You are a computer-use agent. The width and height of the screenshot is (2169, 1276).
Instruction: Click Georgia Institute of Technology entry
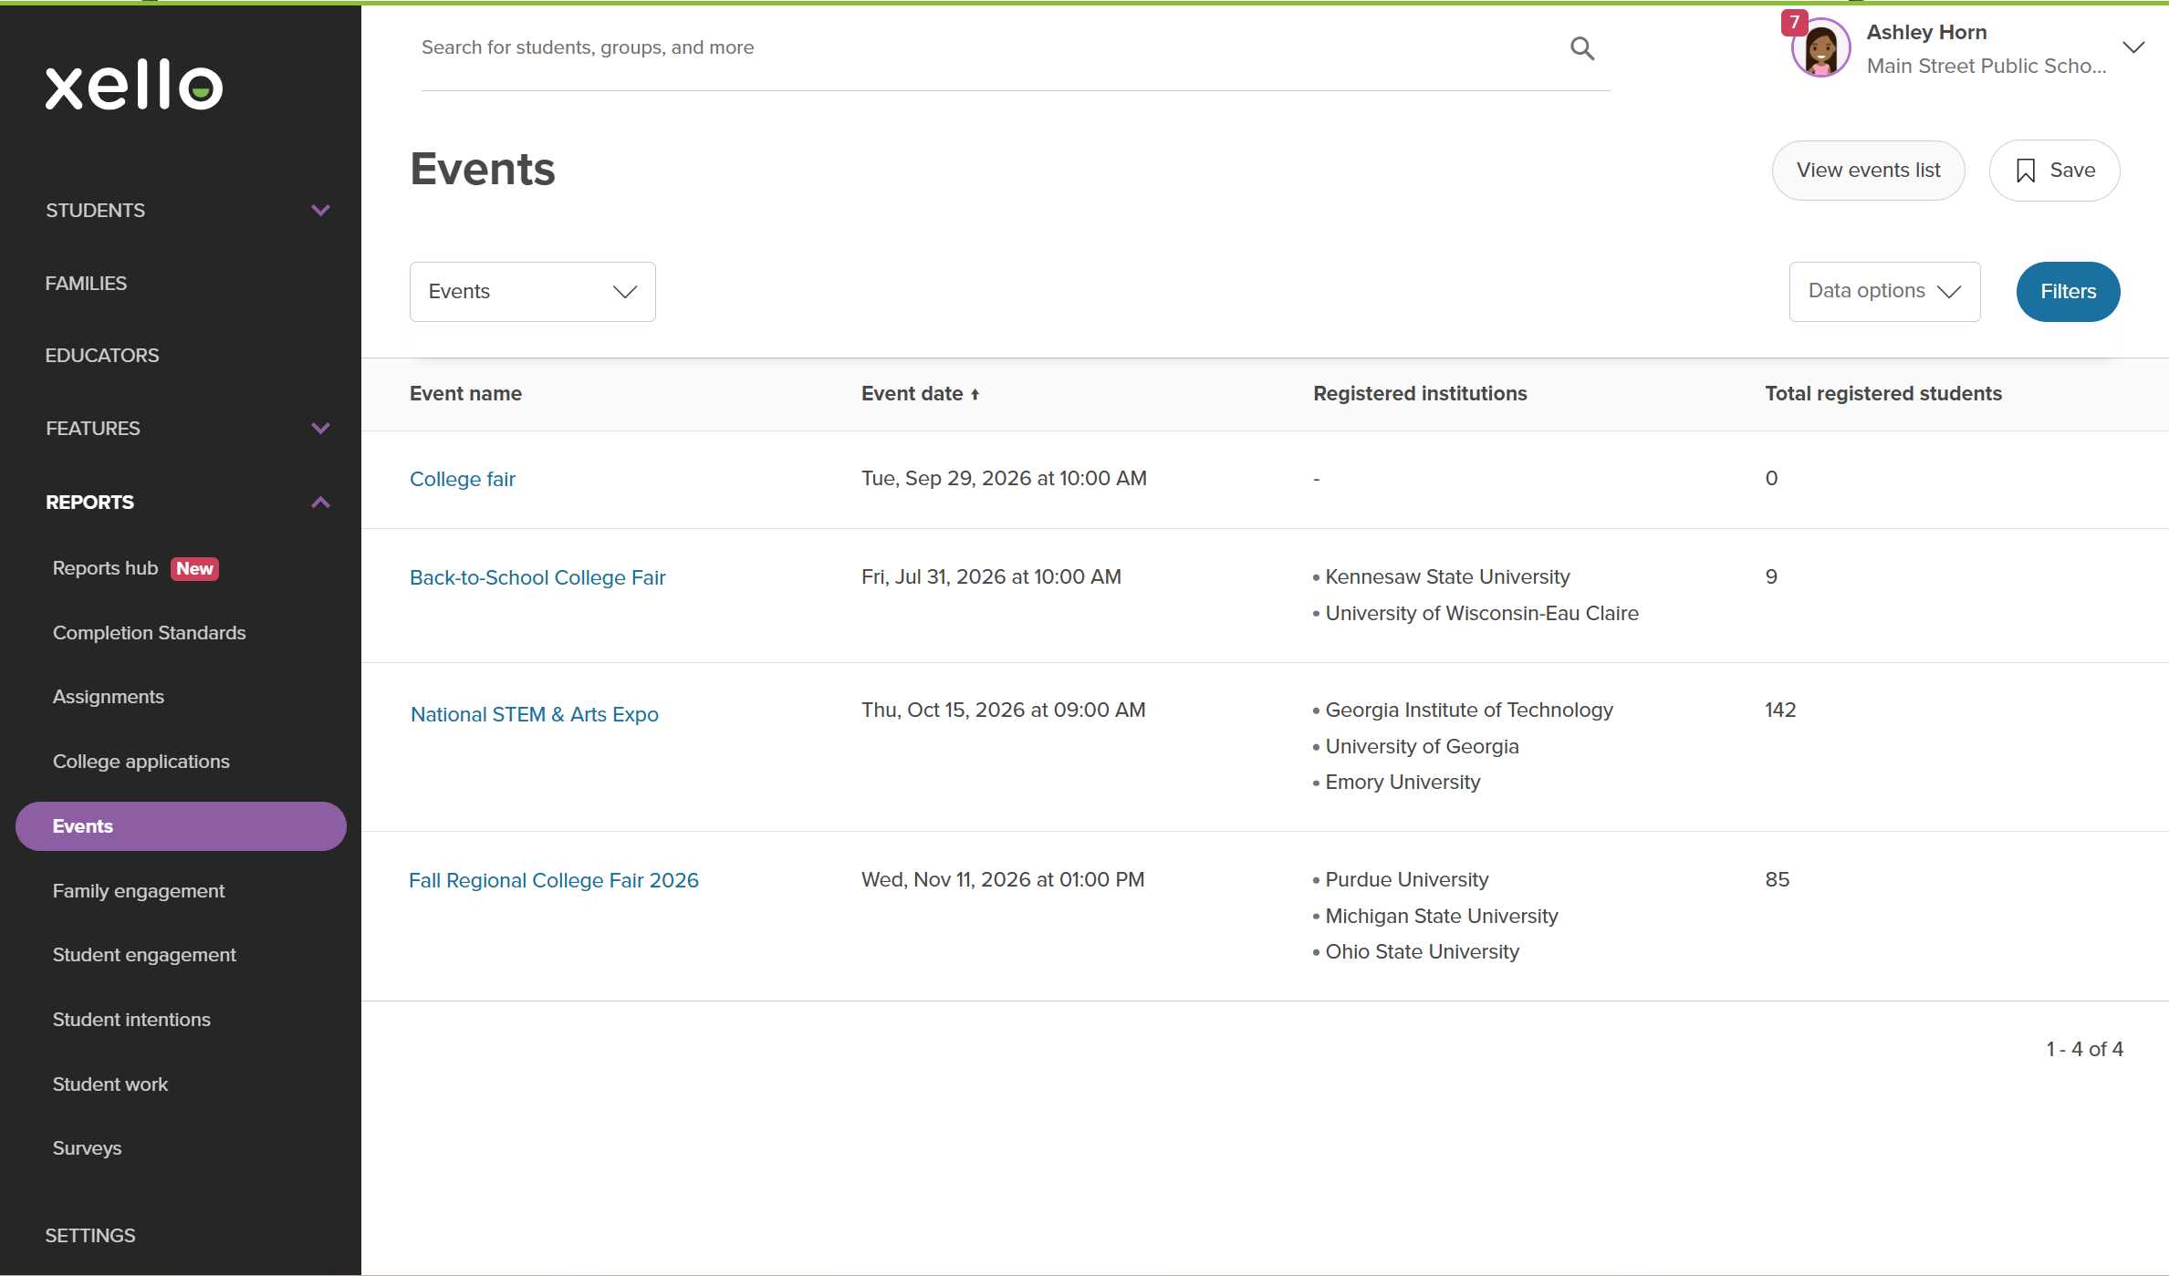[x=1468, y=711]
